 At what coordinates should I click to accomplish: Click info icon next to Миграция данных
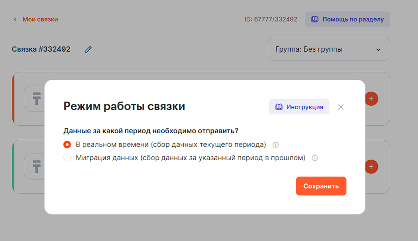(x=314, y=158)
